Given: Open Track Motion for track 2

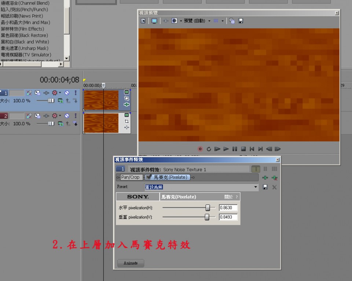Looking at the screenshot, I should pos(37,116).
